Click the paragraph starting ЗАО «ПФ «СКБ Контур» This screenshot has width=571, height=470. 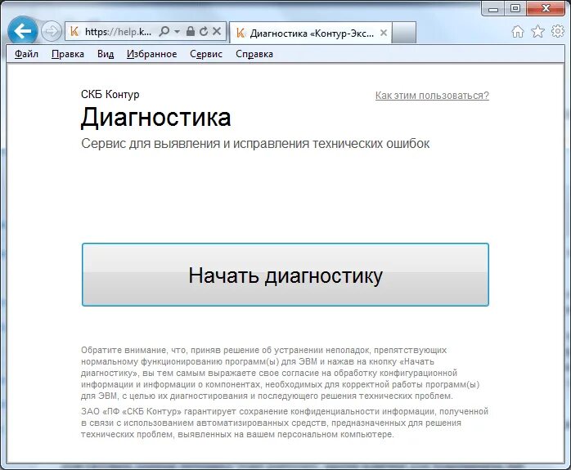(x=285, y=423)
